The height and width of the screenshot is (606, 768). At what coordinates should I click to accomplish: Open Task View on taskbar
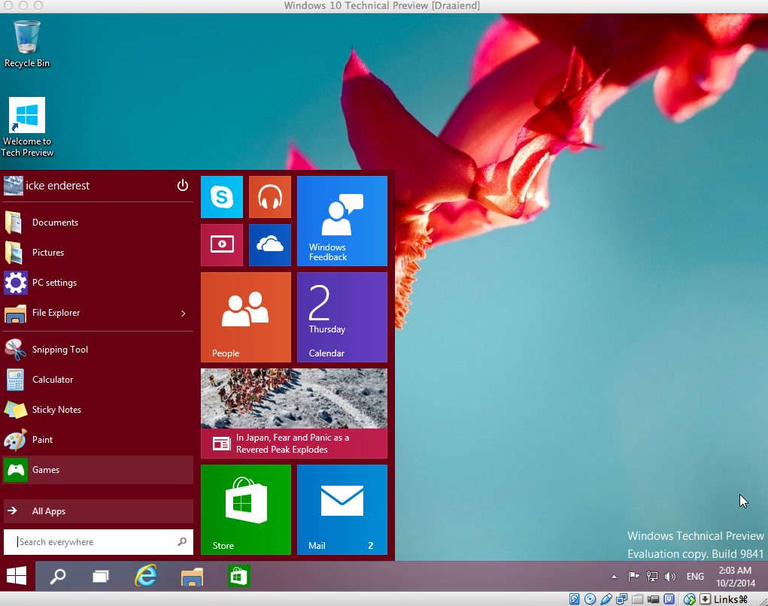(x=101, y=577)
